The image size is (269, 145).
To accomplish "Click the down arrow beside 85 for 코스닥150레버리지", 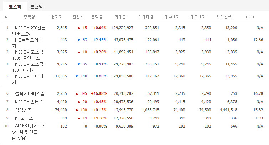I will tap(79, 64).
